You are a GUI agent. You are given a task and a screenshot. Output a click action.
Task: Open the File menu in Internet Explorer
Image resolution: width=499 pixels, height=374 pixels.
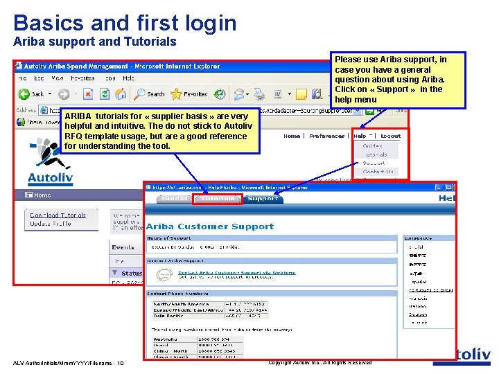(22, 78)
